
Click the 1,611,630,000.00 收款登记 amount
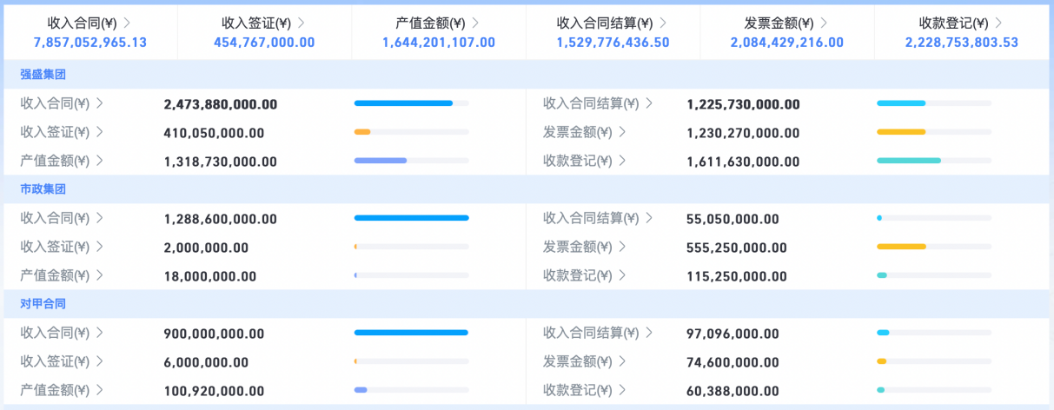pyautogui.click(x=743, y=162)
